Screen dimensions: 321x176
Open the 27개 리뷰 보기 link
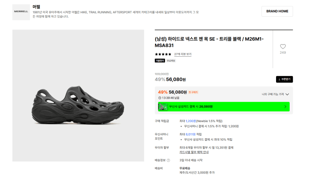pyautogui.click(x=183, y=54)
